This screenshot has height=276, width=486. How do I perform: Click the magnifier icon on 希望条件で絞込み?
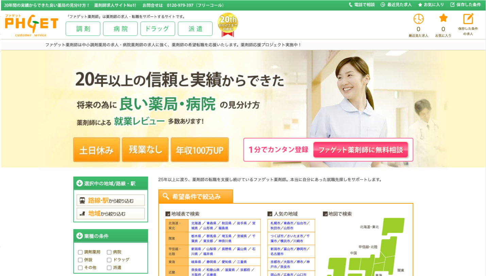(x=166, y=196)
